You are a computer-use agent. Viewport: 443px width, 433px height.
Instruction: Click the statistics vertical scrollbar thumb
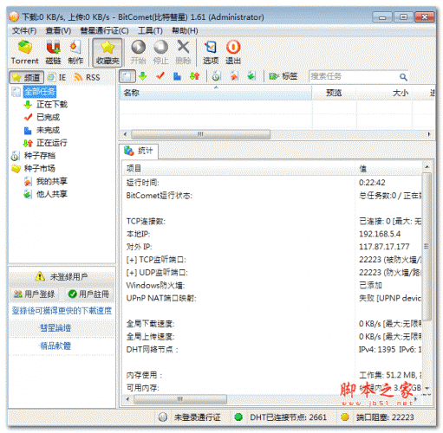coord(427,246)
